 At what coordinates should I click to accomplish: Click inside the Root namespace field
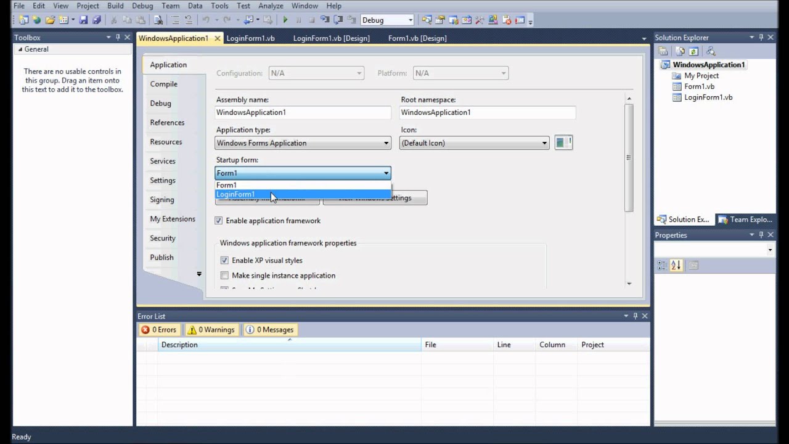point(488,112)
